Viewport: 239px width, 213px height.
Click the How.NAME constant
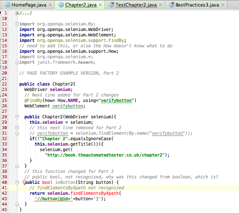tap(68, 100)
